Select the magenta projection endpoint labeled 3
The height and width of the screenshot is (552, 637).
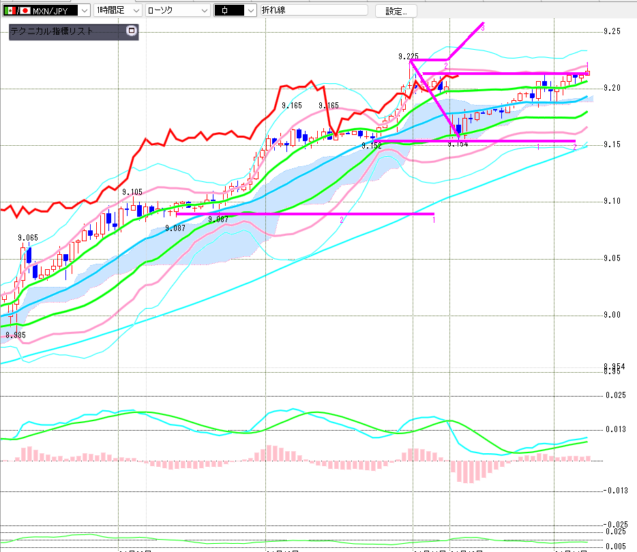click(483, 27)
